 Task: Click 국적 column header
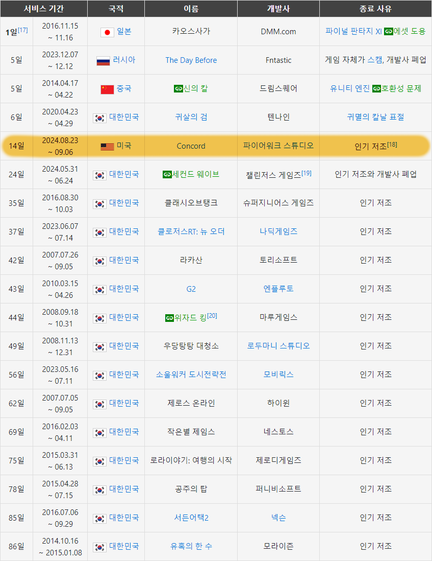tap(116, 9)
